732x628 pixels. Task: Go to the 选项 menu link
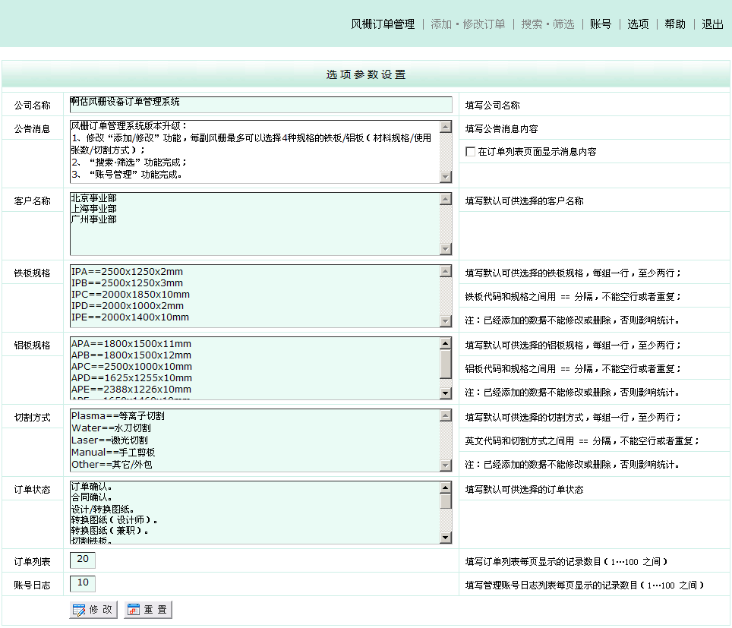tap(638, 24)
